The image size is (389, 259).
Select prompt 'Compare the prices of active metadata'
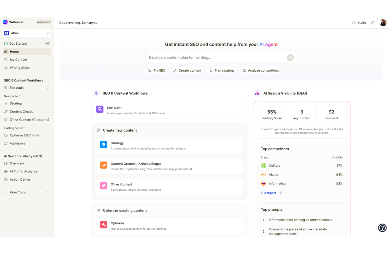tap(298, 231)
